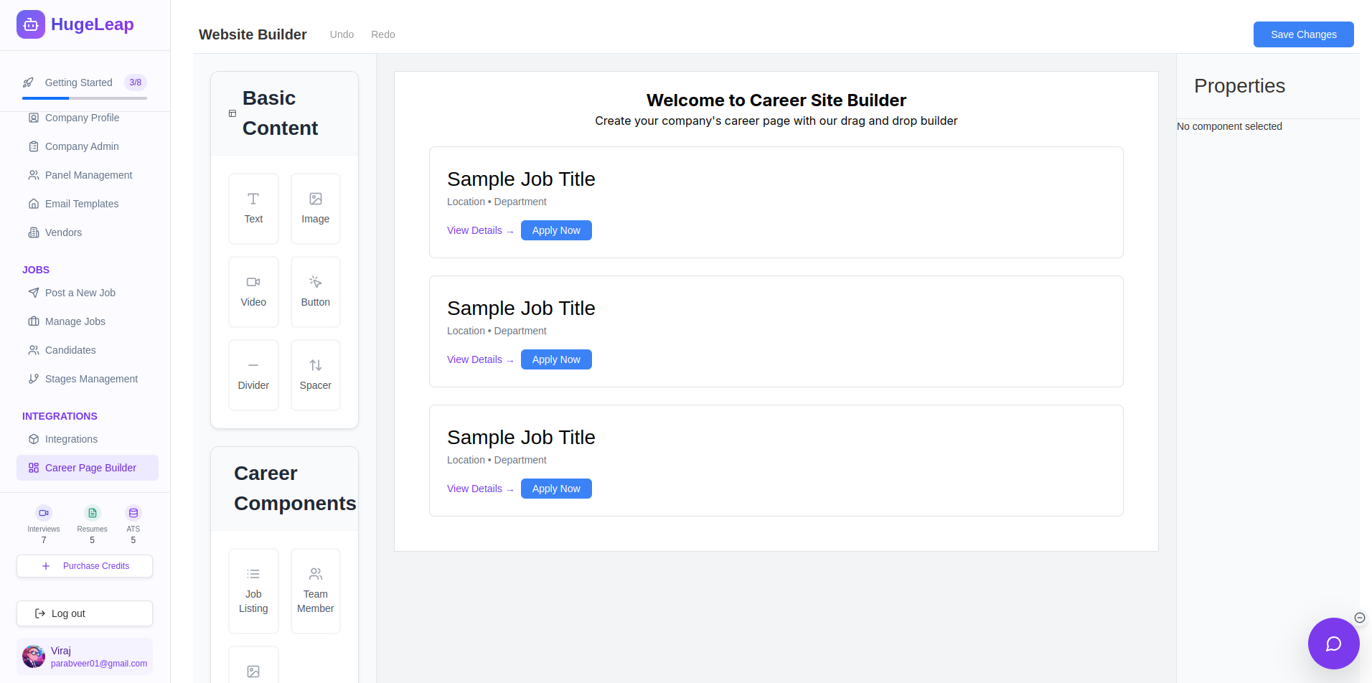This screenshot has width=1372, height=683.
Task: Select the Video component icon
Action: click(253, 282)
